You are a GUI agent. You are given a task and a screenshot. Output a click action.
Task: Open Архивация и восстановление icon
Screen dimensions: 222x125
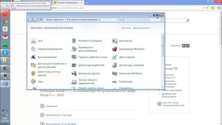tap(74, 49)
